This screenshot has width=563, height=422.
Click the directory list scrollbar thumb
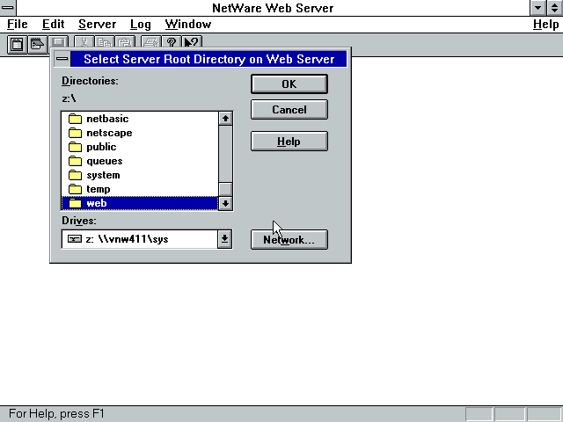click(x=225, y=190)
